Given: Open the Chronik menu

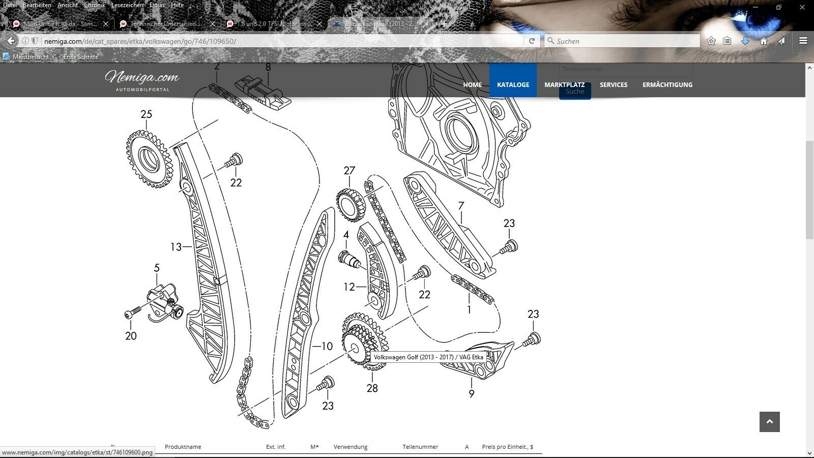Looking at the screenshot, I should click(x=95, y=5).
